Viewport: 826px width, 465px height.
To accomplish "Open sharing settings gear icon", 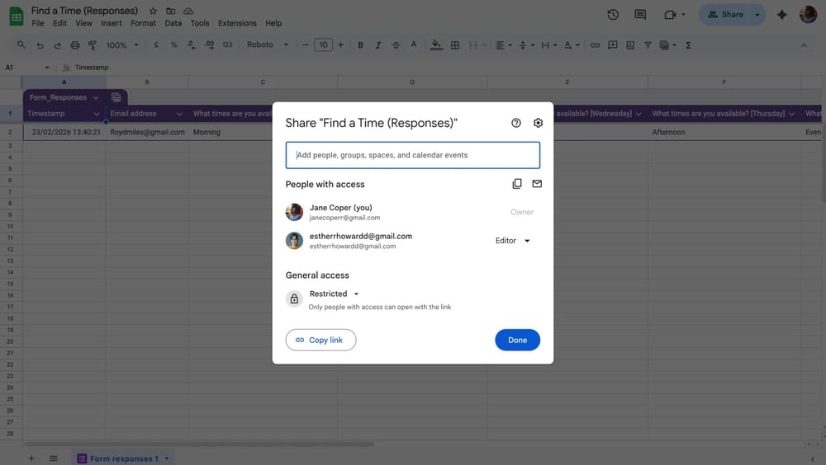I will [538, 123].
